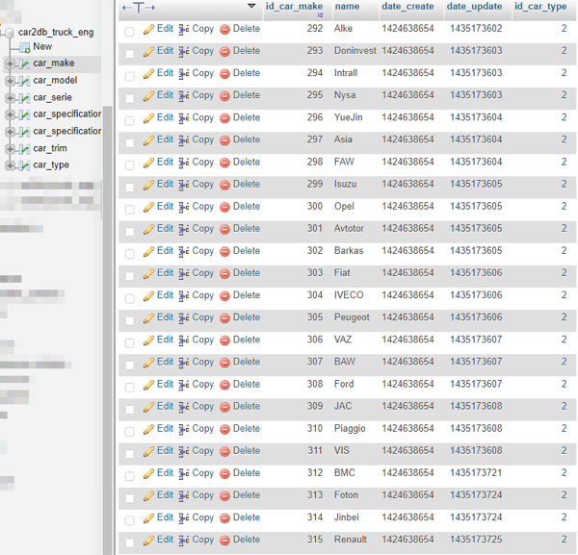The image size is (578, 555).
Task: Click the copy icon in Barkas row
Action: coord(184,251)
